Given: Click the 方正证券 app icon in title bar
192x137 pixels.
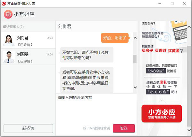Looking at the screenshot, I should pyautogui.click(x=3, y=3).
